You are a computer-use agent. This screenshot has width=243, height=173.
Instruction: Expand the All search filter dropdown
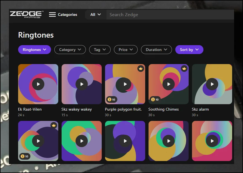click(x=95, y=14)
